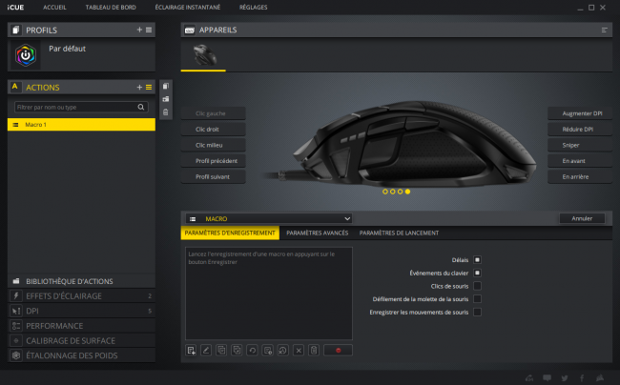Screen dimensions: 620x385
Task: Enable Clics de souris checkbox
Action: click(x=477, y=286)
